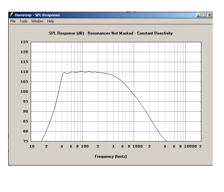
Task: Click the 10000 hertz frequency label
Action: (190, 146)
